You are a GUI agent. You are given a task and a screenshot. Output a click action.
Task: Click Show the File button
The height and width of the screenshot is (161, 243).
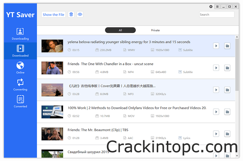click(x=53, y=15)
